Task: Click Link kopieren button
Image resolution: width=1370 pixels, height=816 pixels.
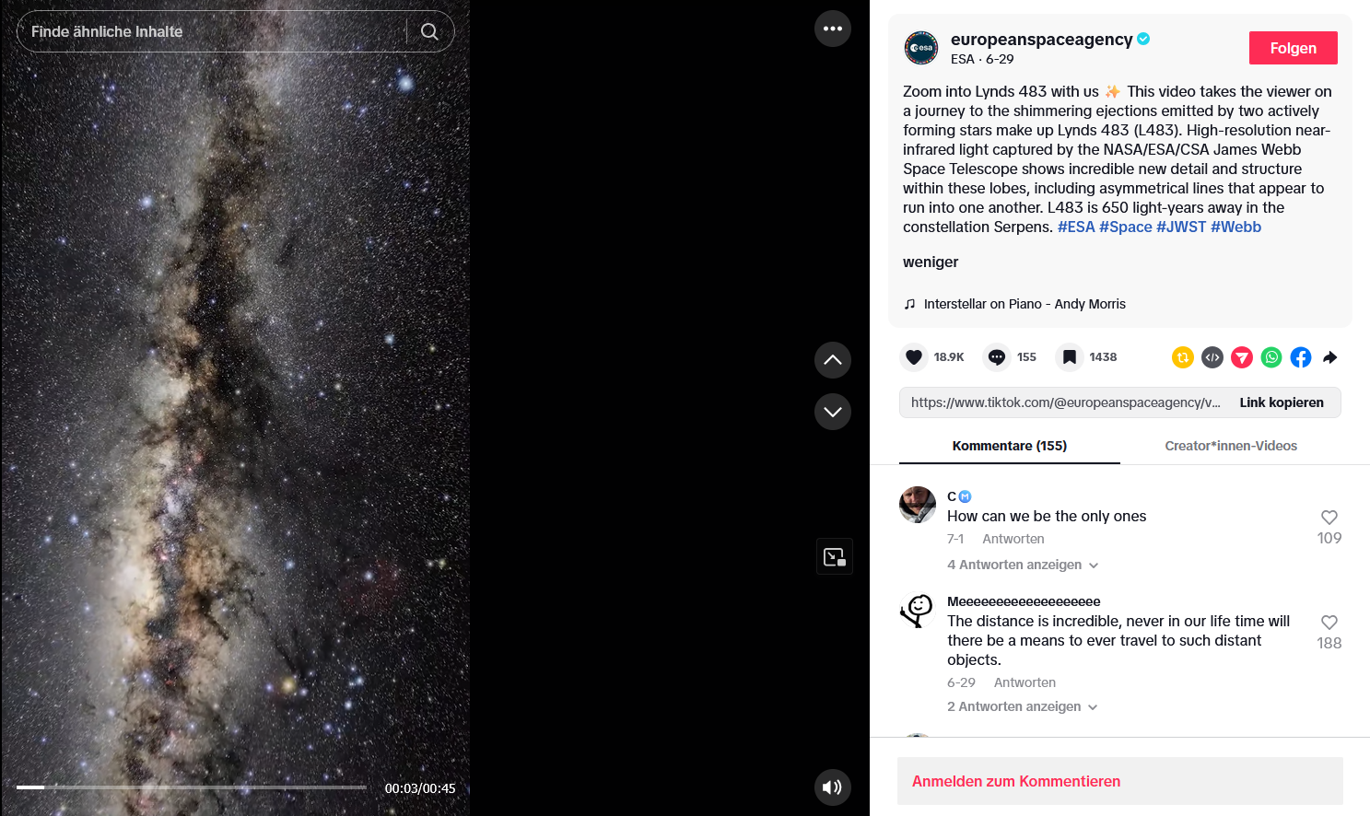Action: (1282, 402)
